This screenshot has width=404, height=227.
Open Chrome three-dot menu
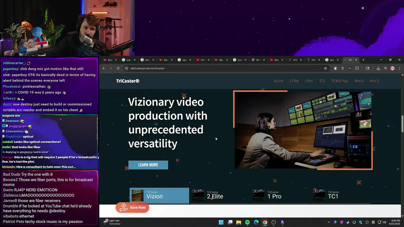400,68
